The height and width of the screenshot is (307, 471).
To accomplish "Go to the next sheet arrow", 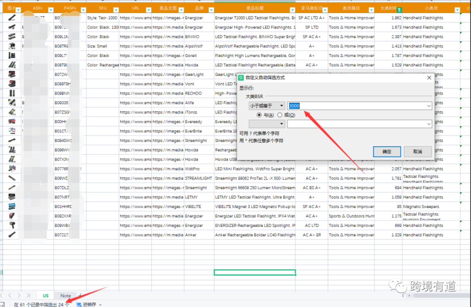I will click(x=19, y=296).
